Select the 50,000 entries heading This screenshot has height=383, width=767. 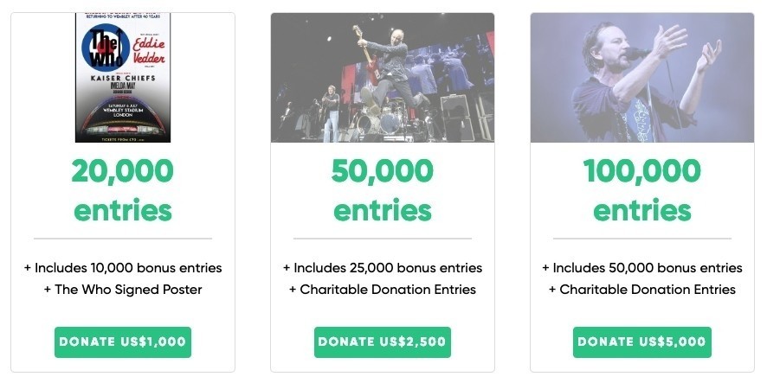click(x=383, y=190)
